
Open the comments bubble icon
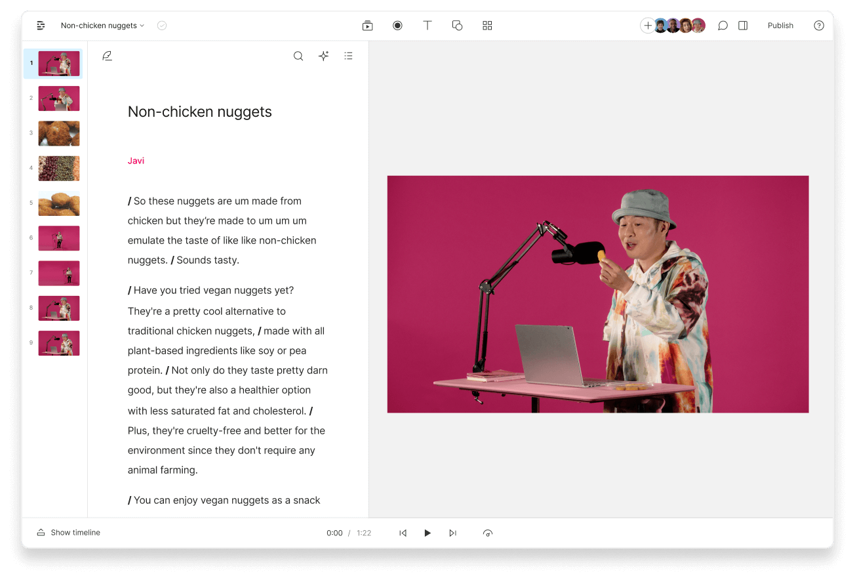pyautogui.click(x=723, y=25)
